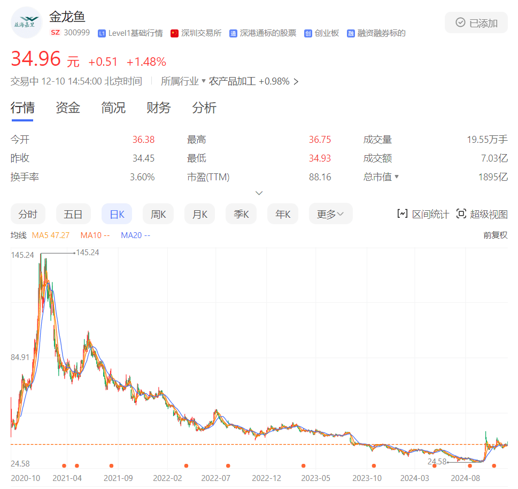Viewport: 518px width, 489px height.
Task: Switch to the 分析 tab
Action: [204, 108]
